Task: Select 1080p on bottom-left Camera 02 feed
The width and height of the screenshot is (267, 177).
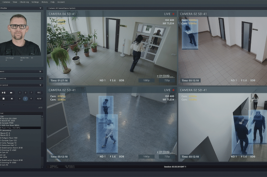Action: pos(146,157)
